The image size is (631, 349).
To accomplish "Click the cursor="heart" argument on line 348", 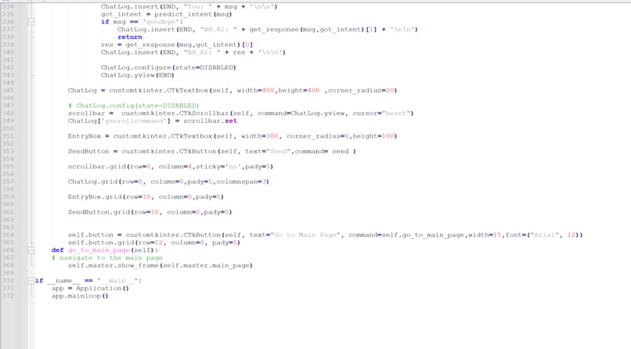I will 383,113.
